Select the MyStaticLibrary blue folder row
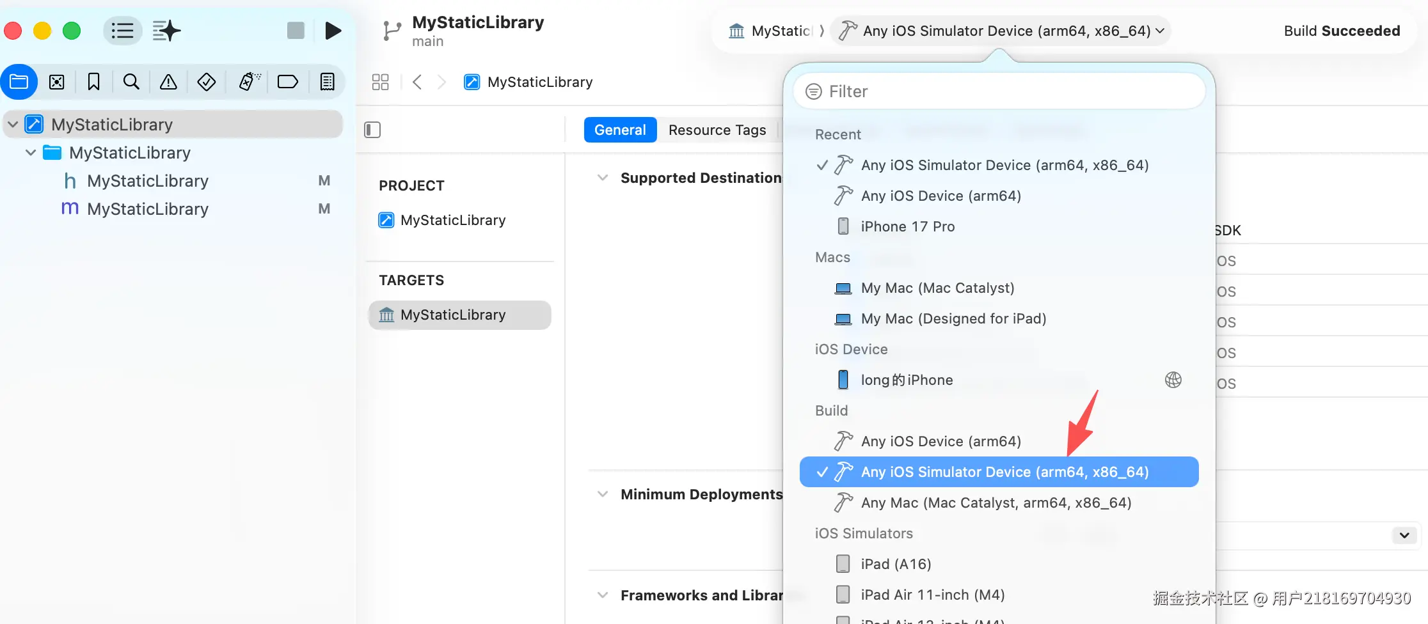This screenshot has width=1428, height=624. pyautogui.click(x=173, y=152)
